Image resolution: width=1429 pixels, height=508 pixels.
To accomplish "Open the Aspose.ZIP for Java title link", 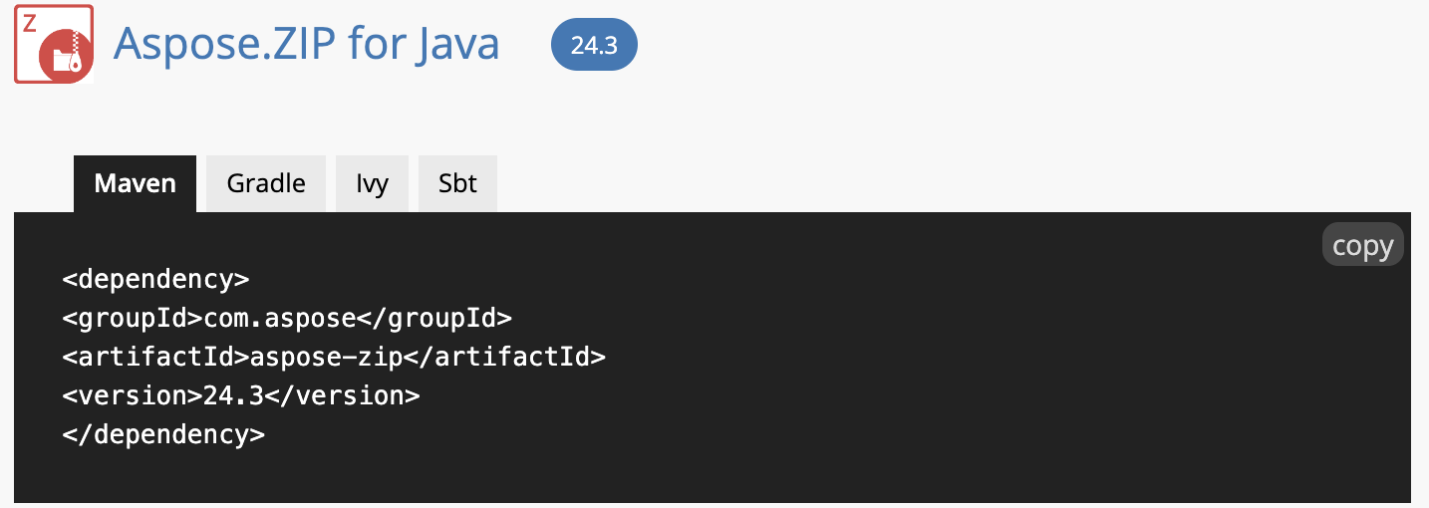I will [306, 44].
